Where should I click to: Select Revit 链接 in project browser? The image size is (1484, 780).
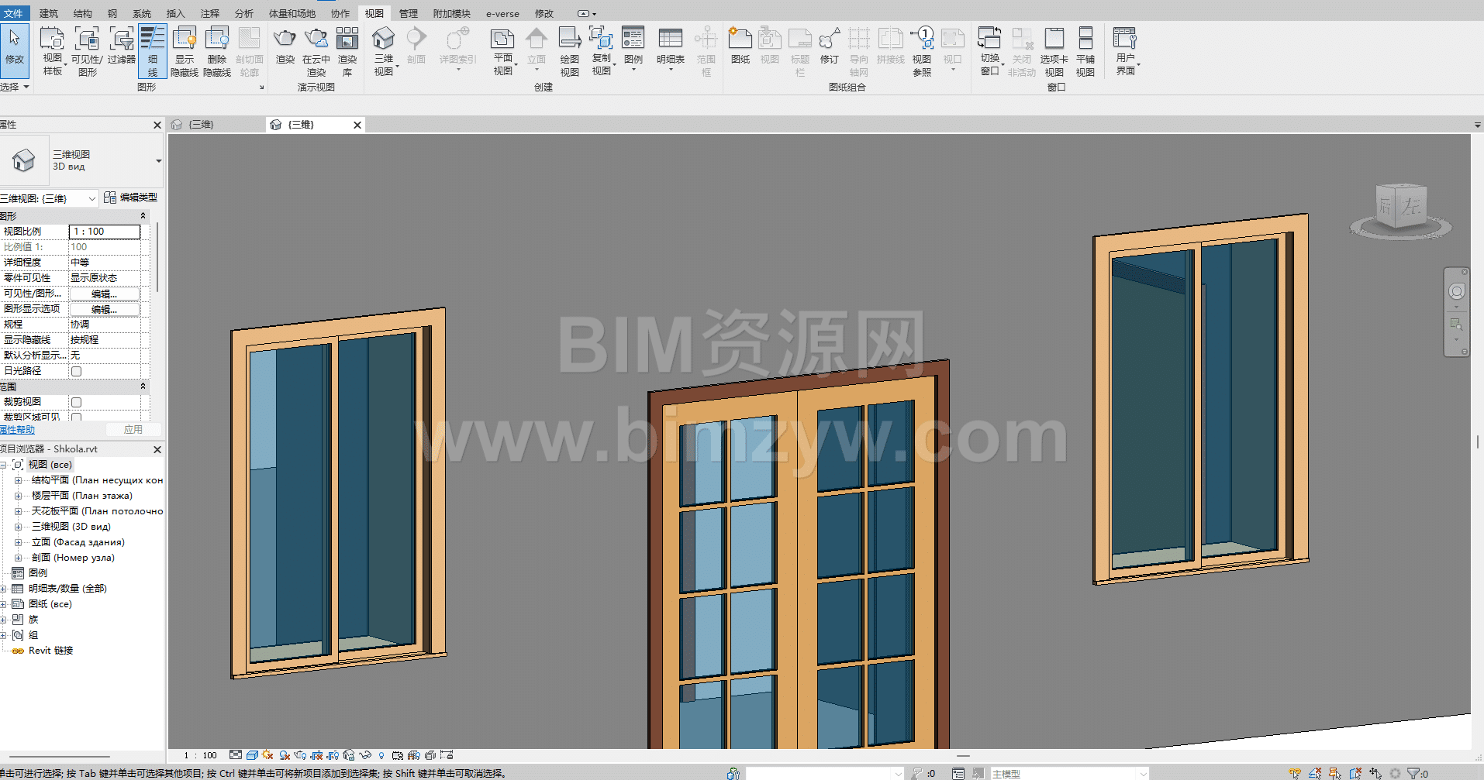tap(50, 651)
